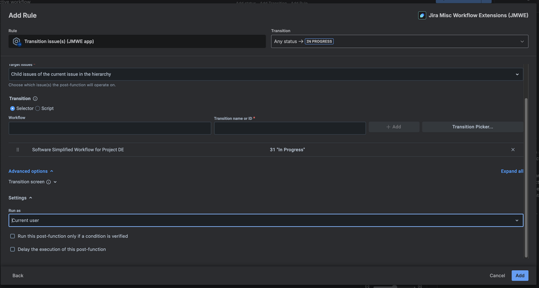Click the info icon beside Transition heading
This screenshot has width=539, height=288.
coord(36,99)
